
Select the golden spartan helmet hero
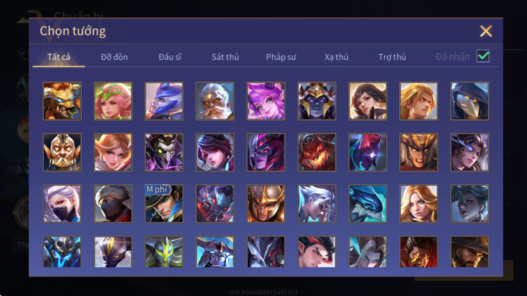point(266,204)
